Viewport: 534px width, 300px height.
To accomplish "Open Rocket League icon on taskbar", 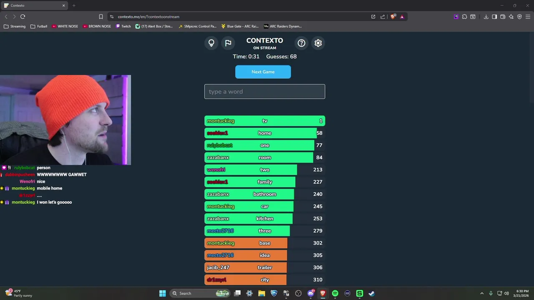I will (274, 293).
